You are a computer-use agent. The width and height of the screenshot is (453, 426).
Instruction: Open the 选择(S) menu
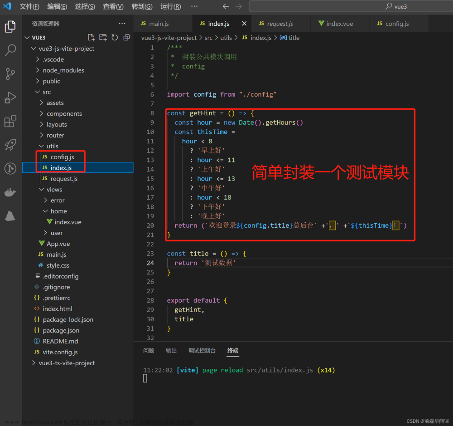click(85, 6)
